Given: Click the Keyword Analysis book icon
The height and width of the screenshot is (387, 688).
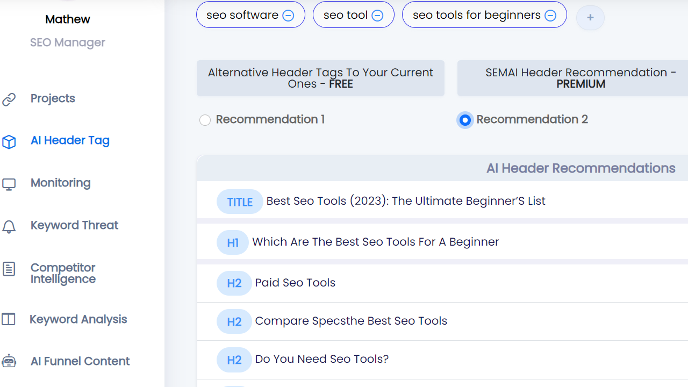Looking at the screenshot, I should click(9, 319).
